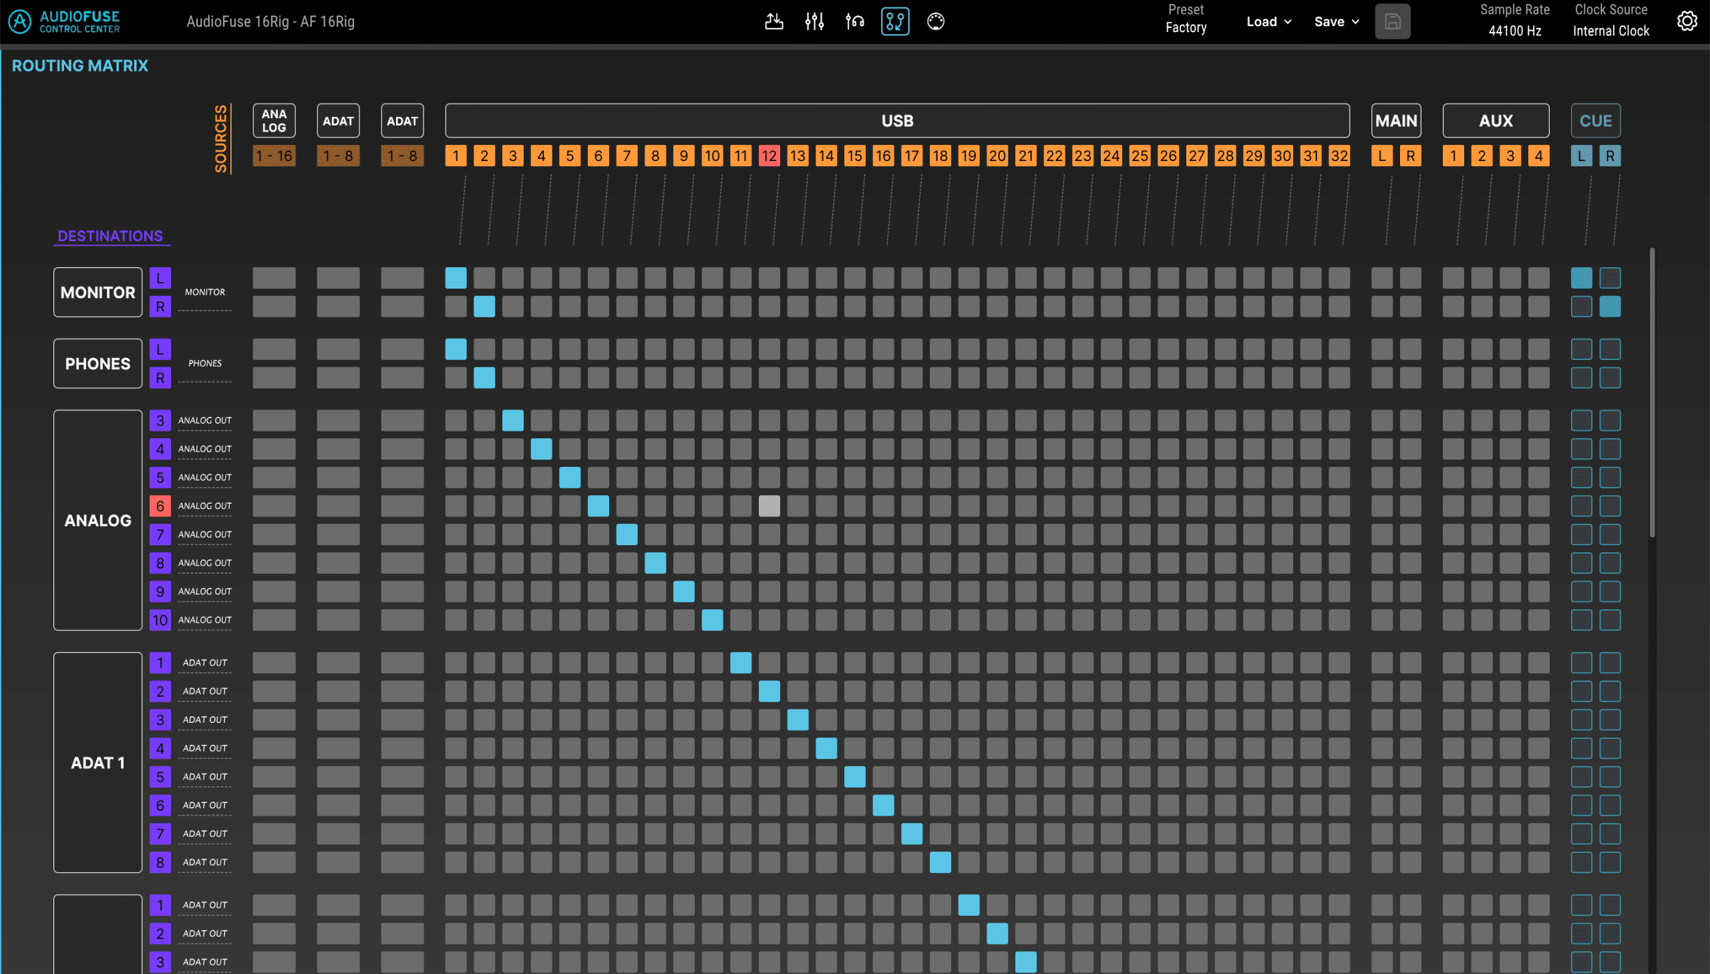This screenshot has height=974, width=1710.
Task: Open the mixer faders page icon
Action: pos(814,21)
